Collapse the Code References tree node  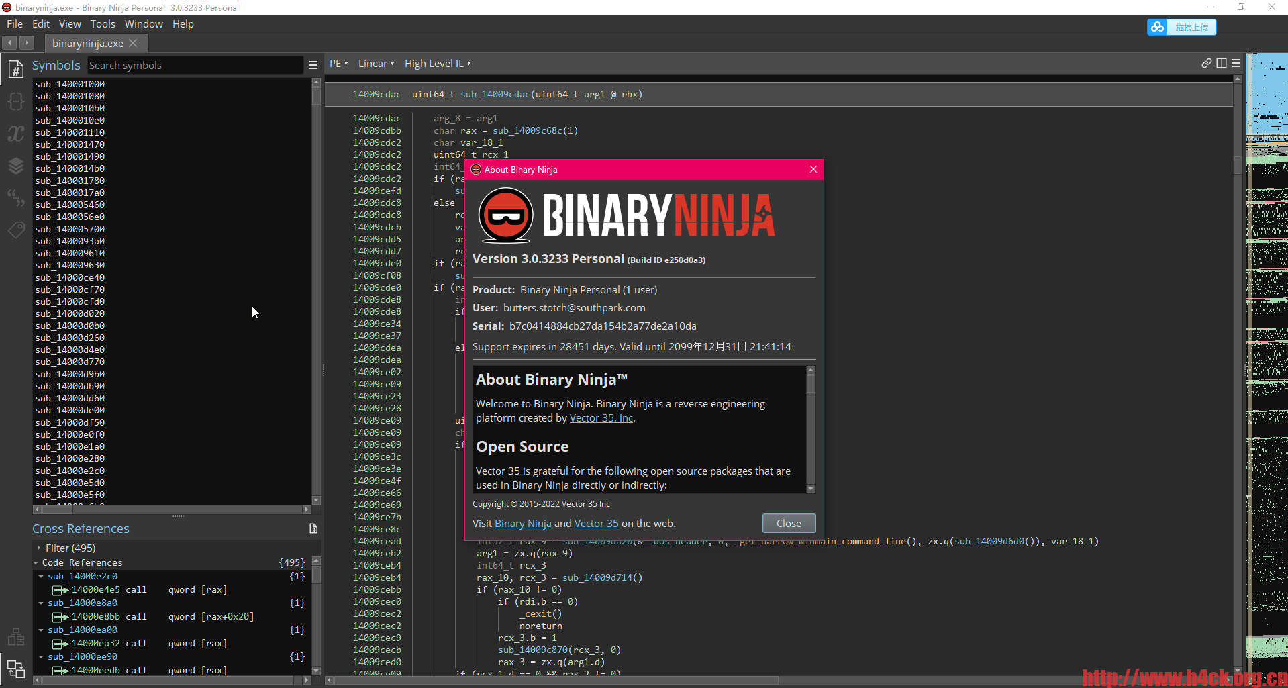36,563
